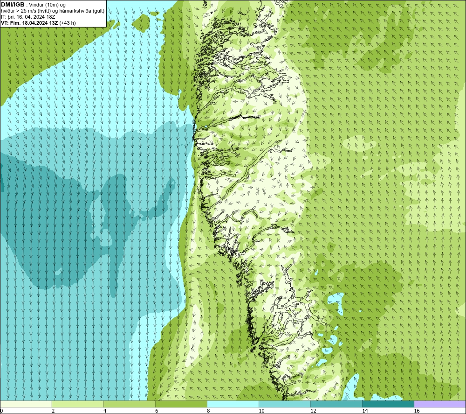Click the legend scale label '14'

365,411
